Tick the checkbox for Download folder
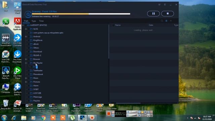The image size is (215, 121). (x=29, y=51)
